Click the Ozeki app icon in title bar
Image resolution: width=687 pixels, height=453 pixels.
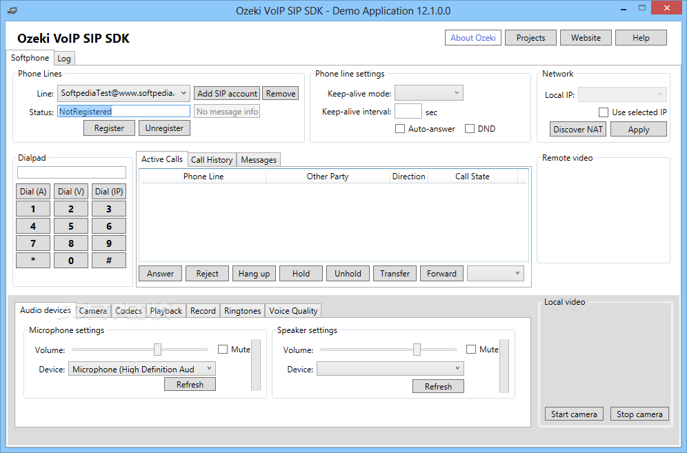(12, 10)
